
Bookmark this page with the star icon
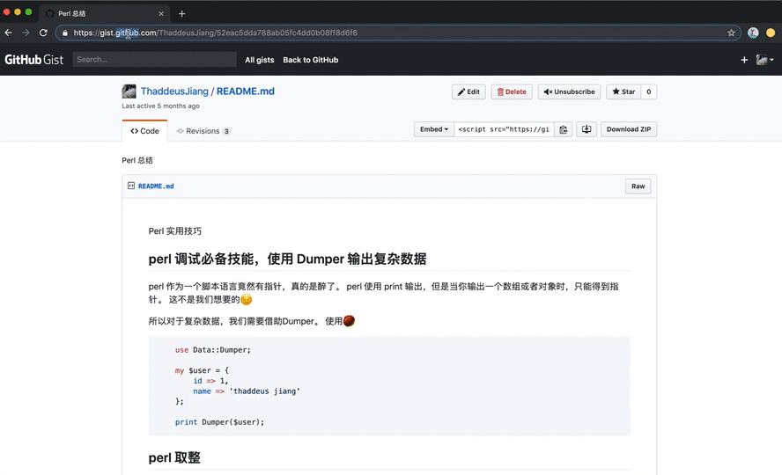pyautogui.click(x=731, y=33)
